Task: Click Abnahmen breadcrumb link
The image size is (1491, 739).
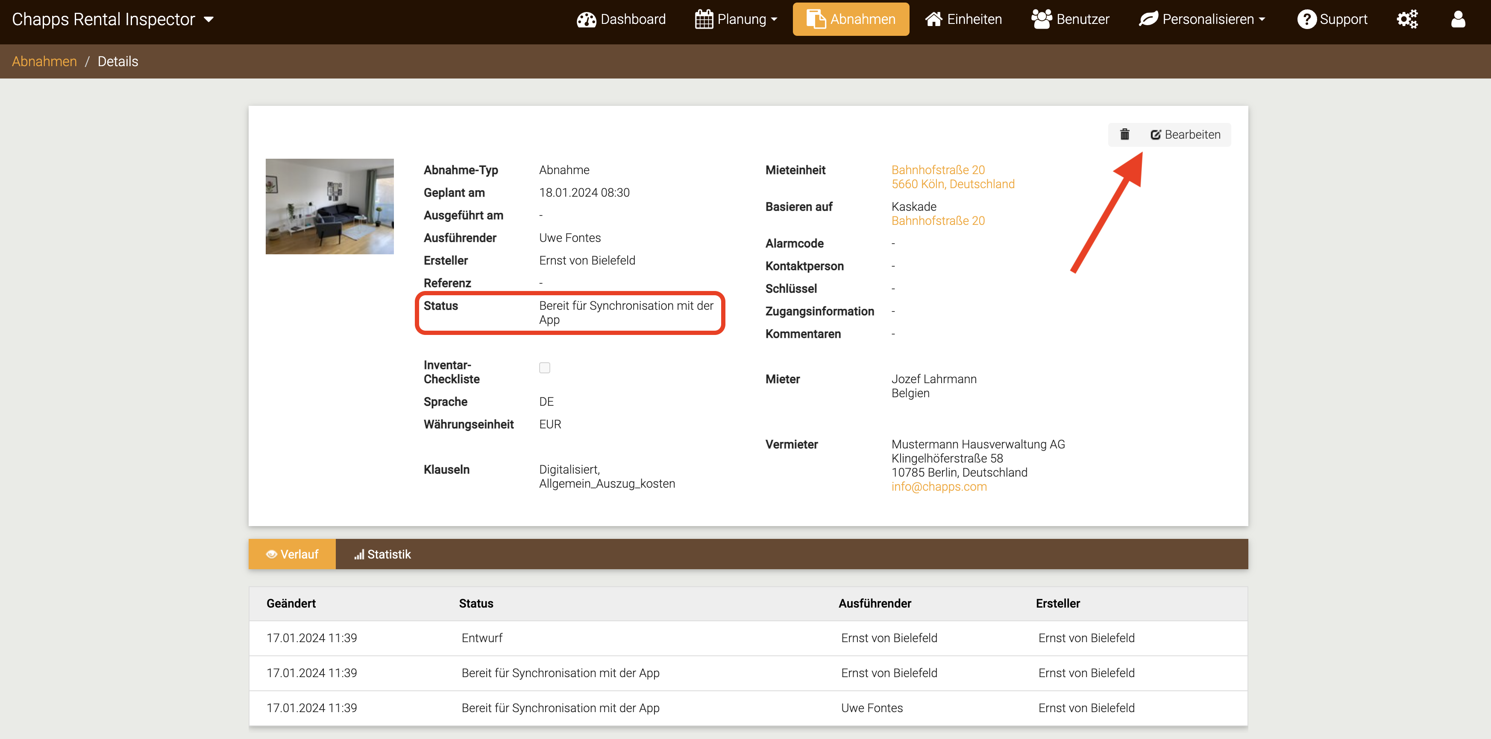Action: click(44, 61)
